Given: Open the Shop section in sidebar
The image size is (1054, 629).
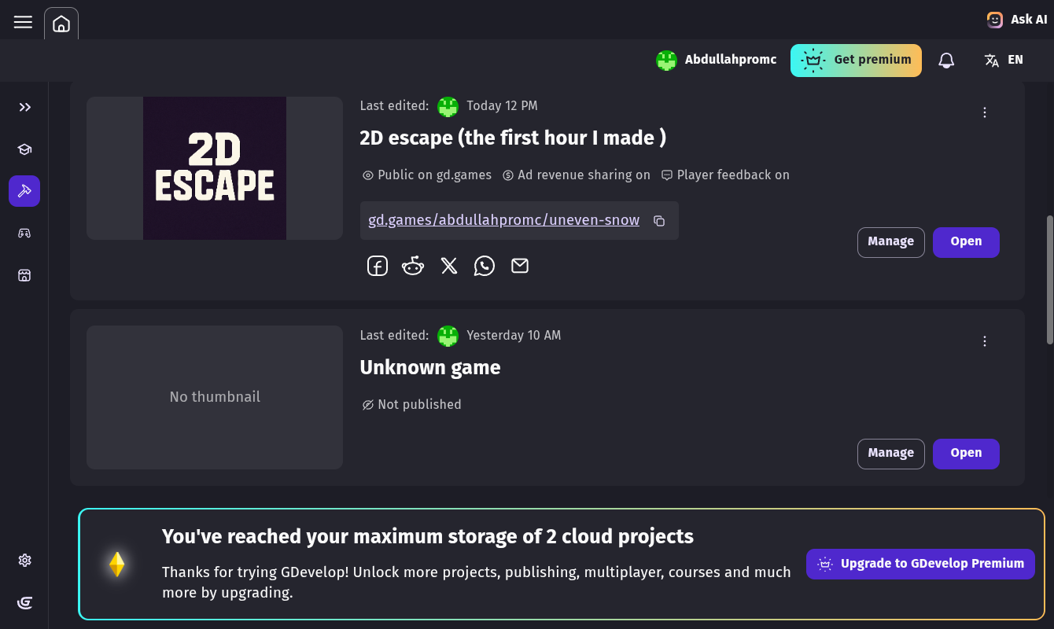Looking at the screenshot, I should tap(24, 275).
